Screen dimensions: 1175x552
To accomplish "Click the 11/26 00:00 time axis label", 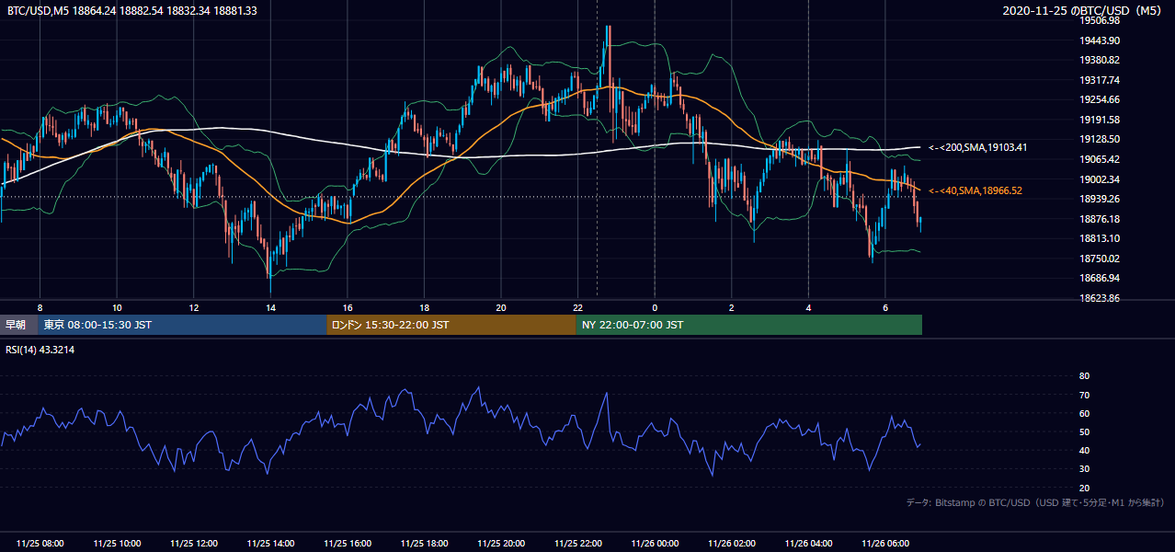I will pos(655,544).
